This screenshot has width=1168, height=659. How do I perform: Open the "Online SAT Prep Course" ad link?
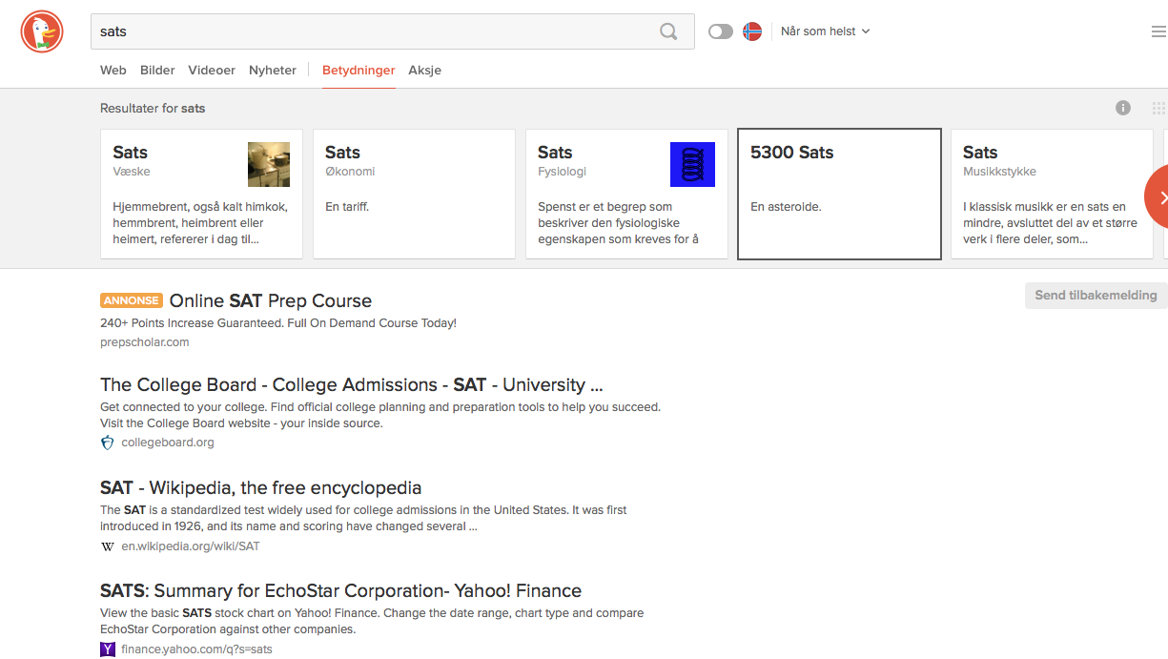tap(271, 300)
